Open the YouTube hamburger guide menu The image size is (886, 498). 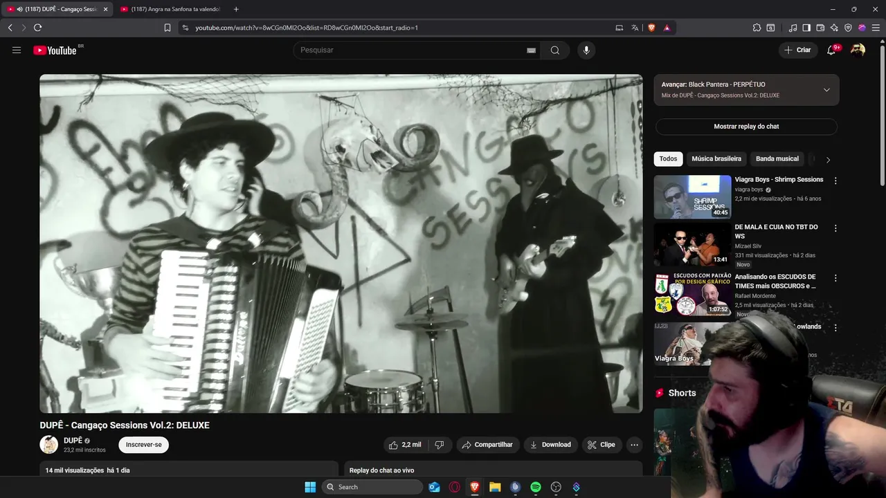click(17, 50)
